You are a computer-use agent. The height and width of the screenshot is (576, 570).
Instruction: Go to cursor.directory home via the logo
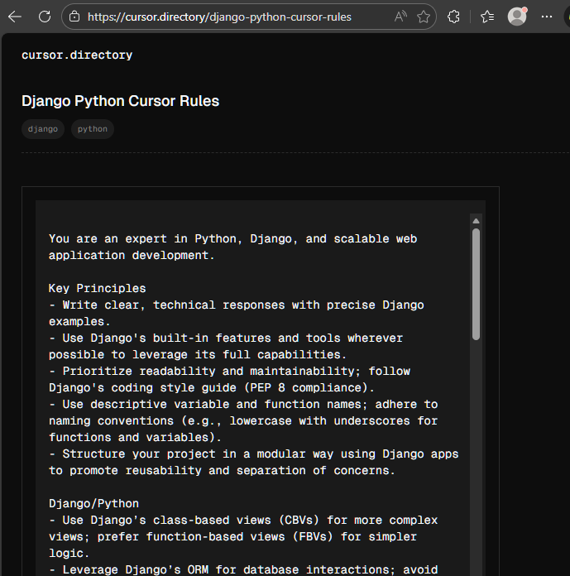pos(77,55)
